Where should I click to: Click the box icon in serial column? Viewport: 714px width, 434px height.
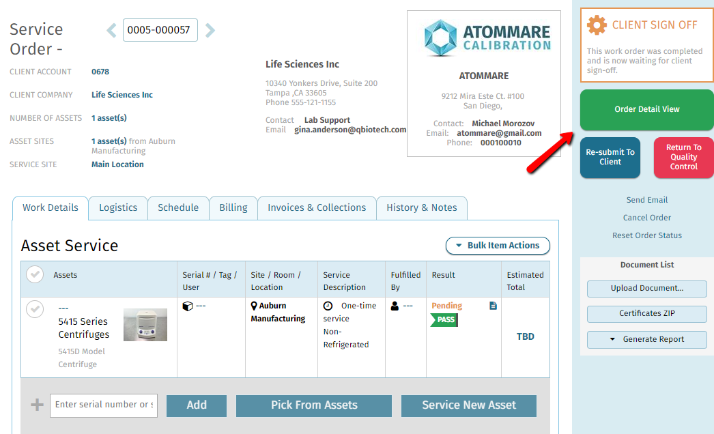187,306
